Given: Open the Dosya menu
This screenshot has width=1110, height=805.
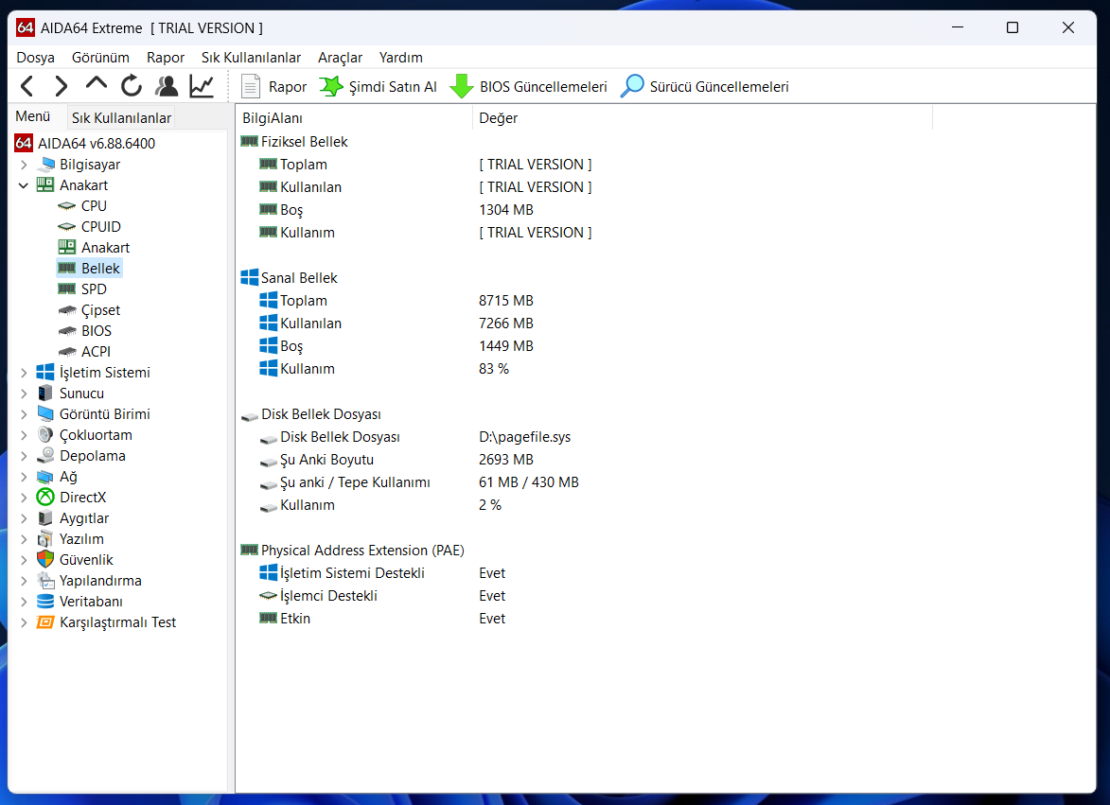Looking at the screenshot, I should point(35,58).
